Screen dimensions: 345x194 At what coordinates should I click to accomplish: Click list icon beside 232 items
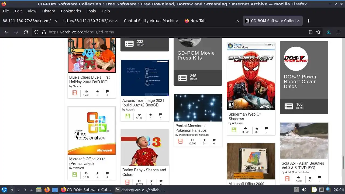(129, 44)
